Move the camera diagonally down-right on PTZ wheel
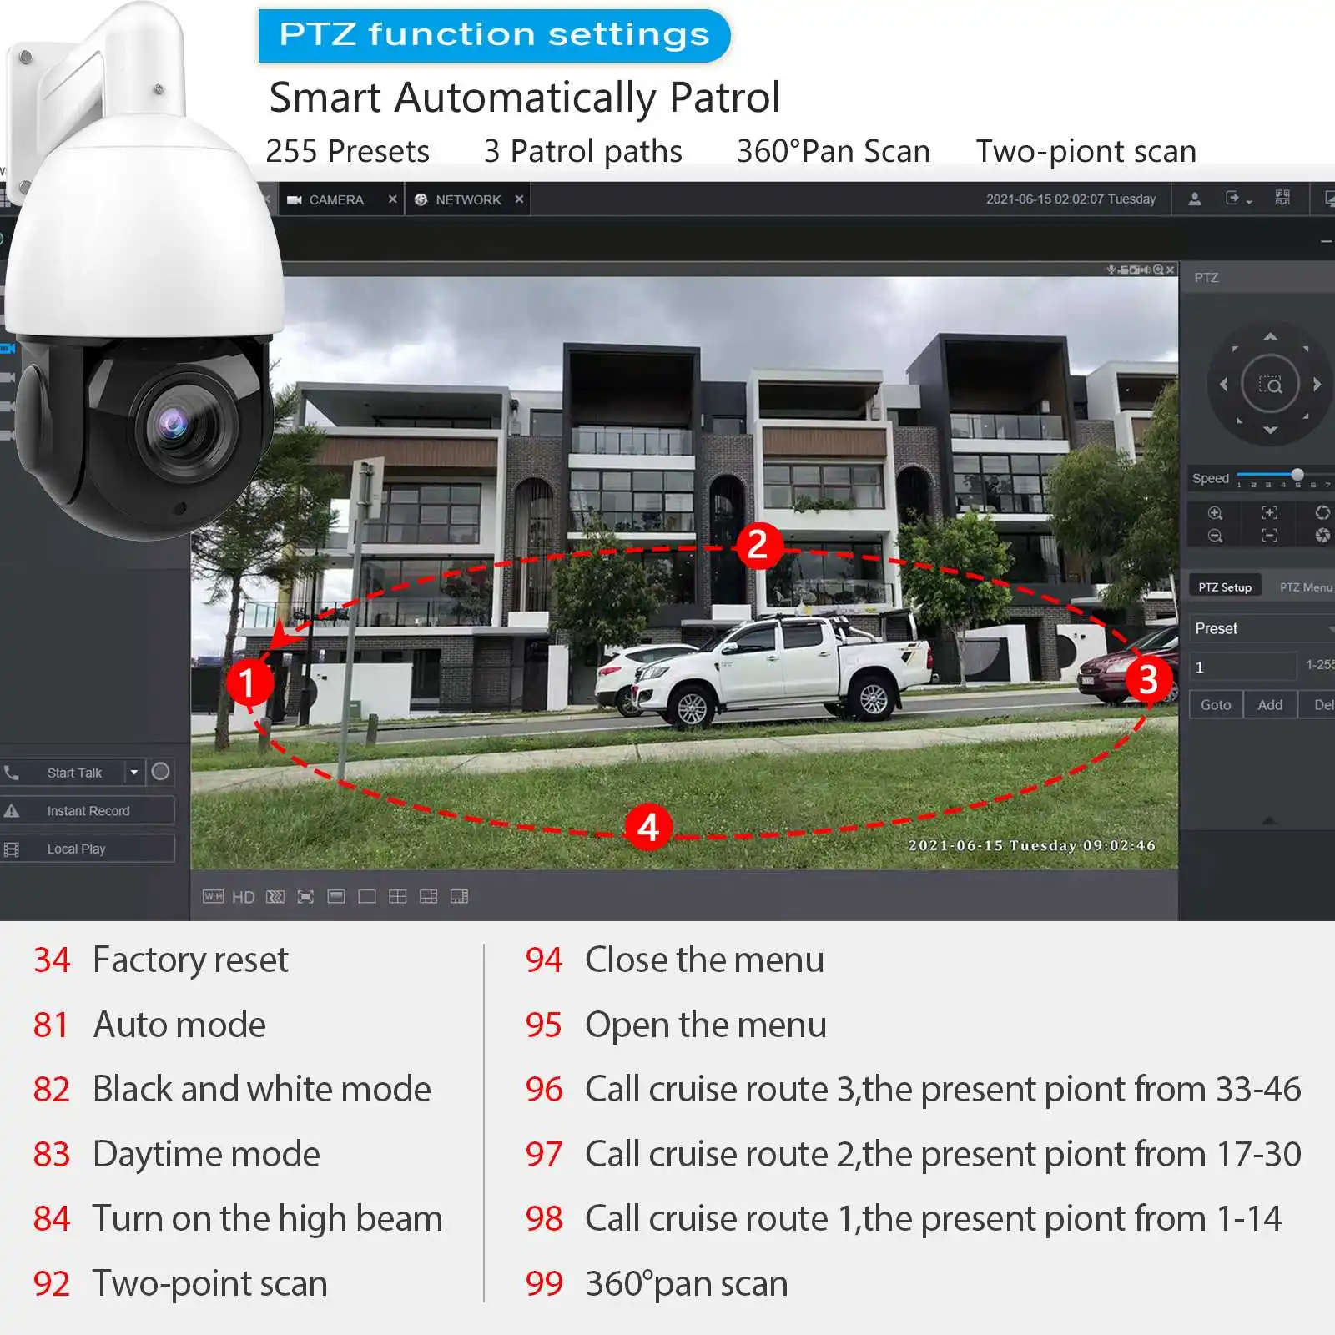1335x1335 pixels. [1305, 416]
